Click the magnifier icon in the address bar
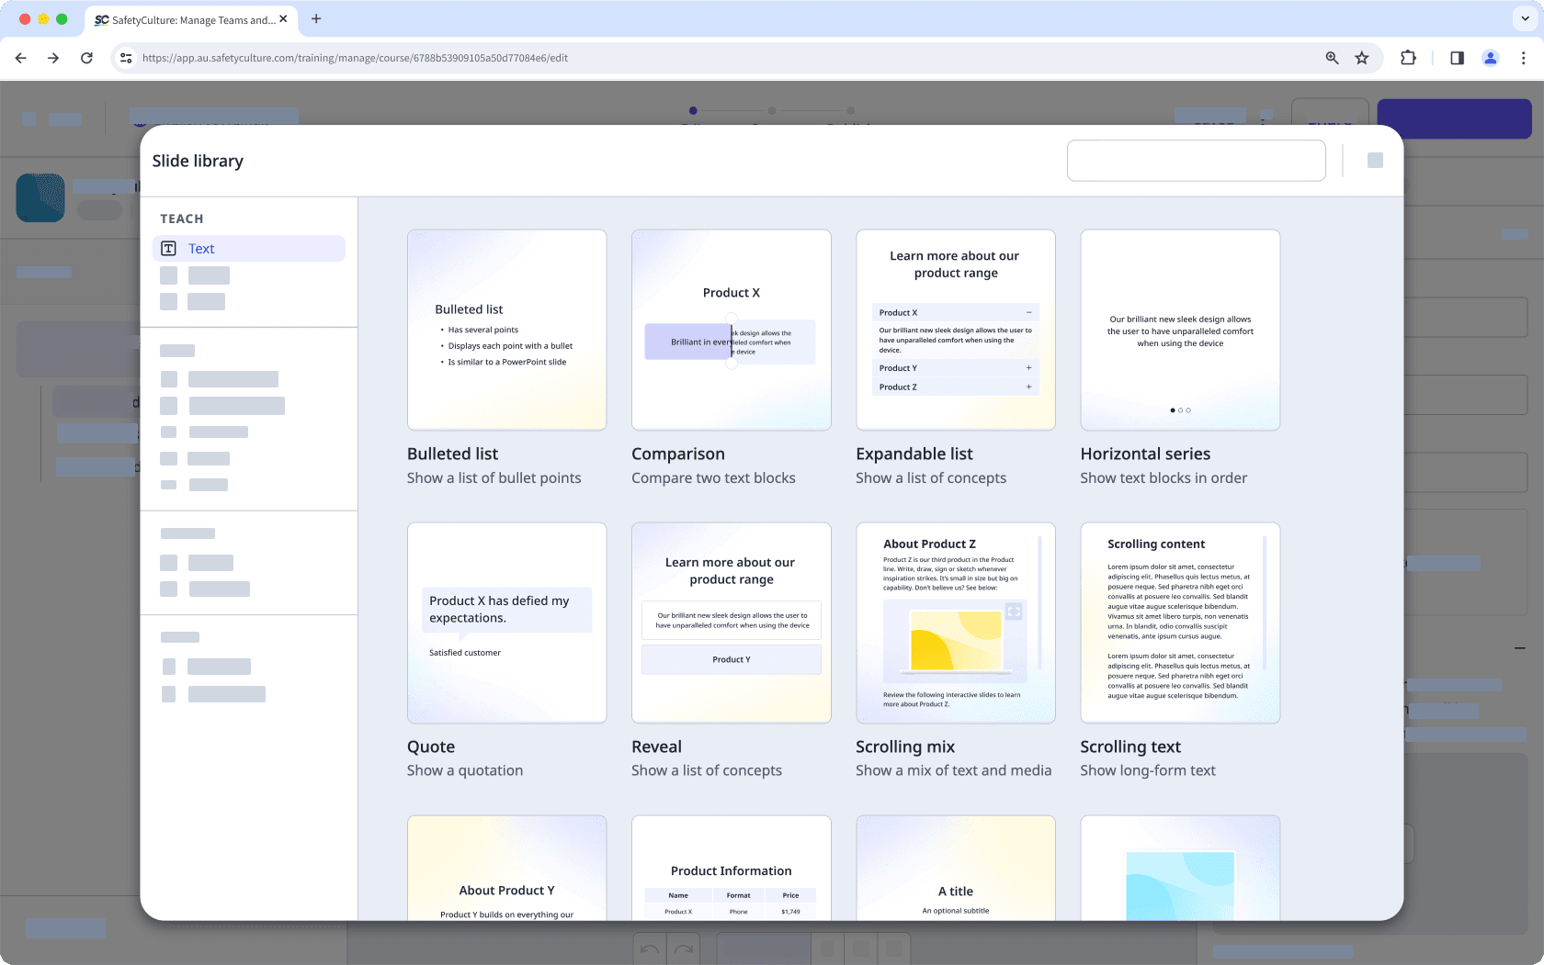Viewport: 1544px width, 965px height. click(1332, 57)
